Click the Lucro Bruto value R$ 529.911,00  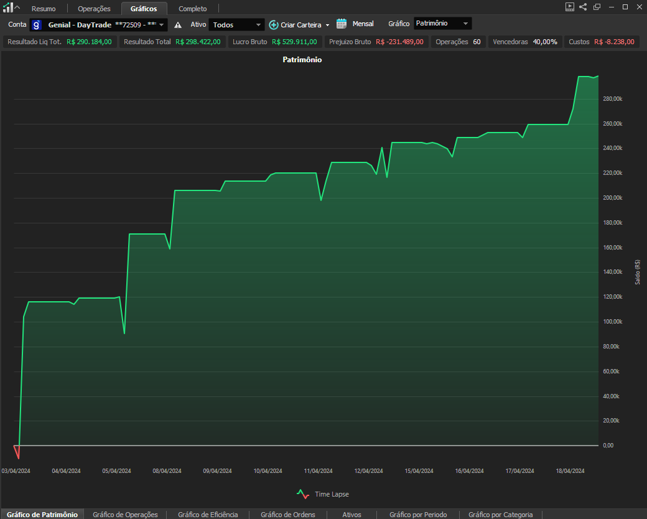[x=295, y=42]
